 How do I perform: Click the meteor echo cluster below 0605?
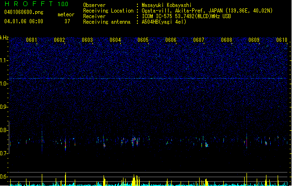pos(136,141)
